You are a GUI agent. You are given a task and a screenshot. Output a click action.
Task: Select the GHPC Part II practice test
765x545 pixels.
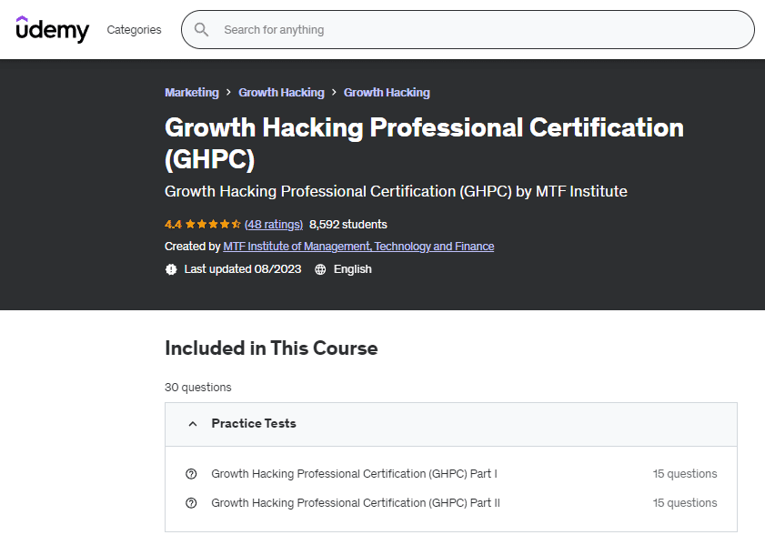356,503
